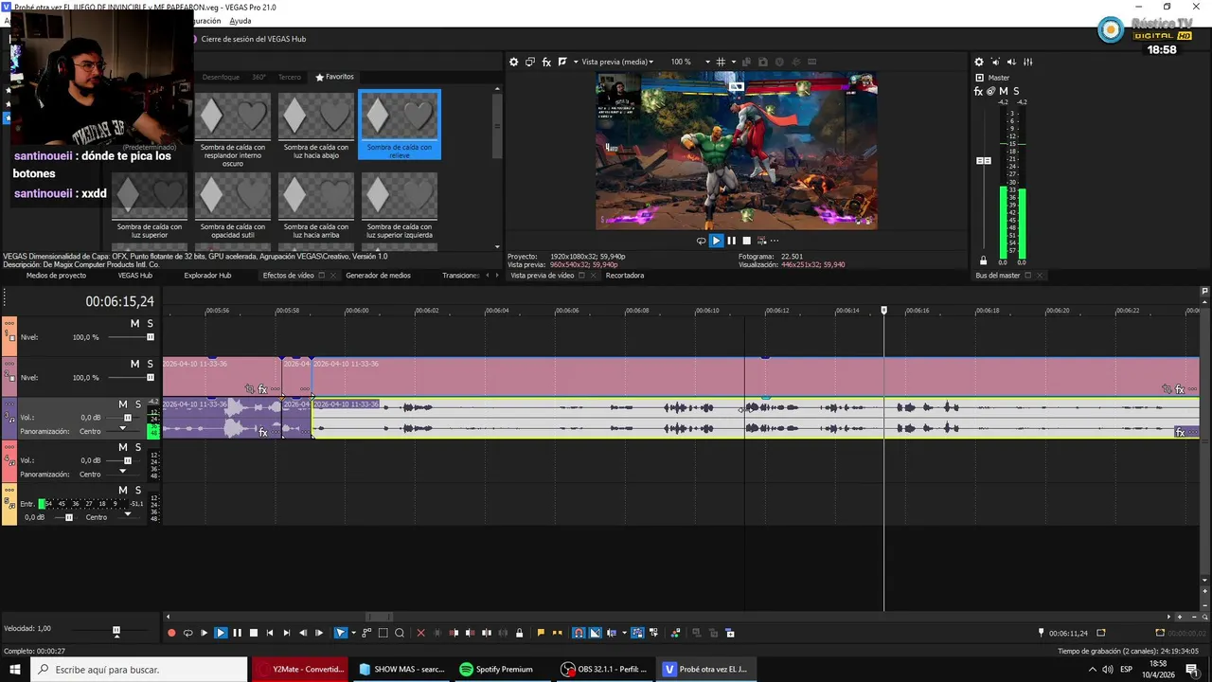Choose the Selection edit tool
The width and height of the screenshot is (1212, 682).
[383, 633]
